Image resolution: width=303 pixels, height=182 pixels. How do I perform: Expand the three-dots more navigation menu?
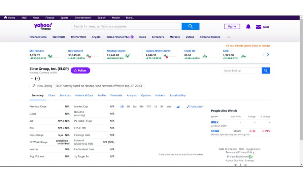point(228,37)
